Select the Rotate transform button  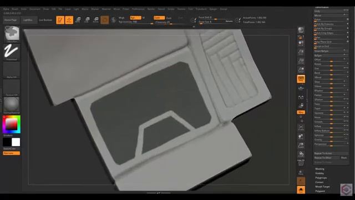pyautogui.click(x=96, y=20)
